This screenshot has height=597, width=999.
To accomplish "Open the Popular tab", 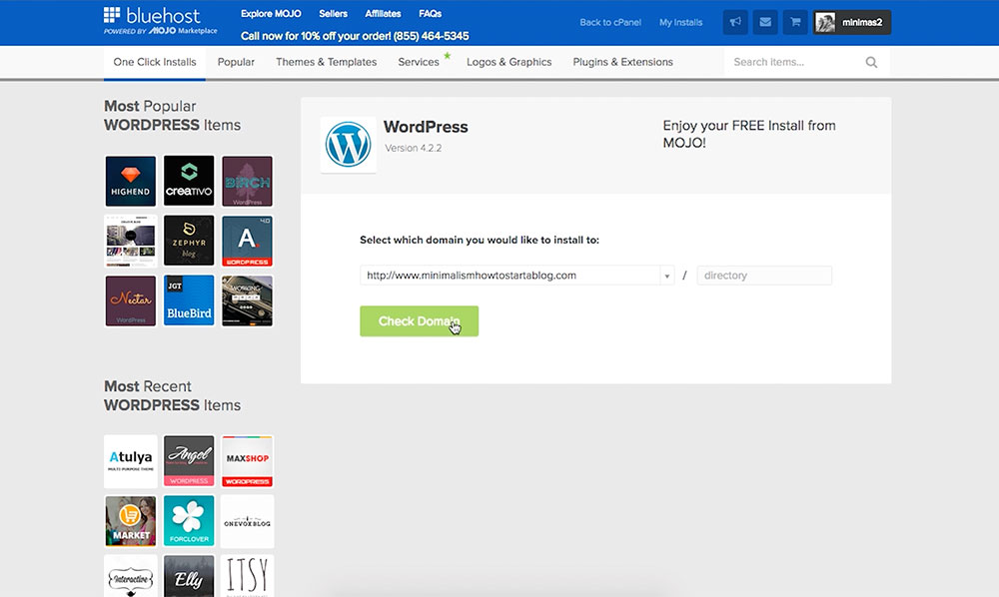I will [236, 62].
